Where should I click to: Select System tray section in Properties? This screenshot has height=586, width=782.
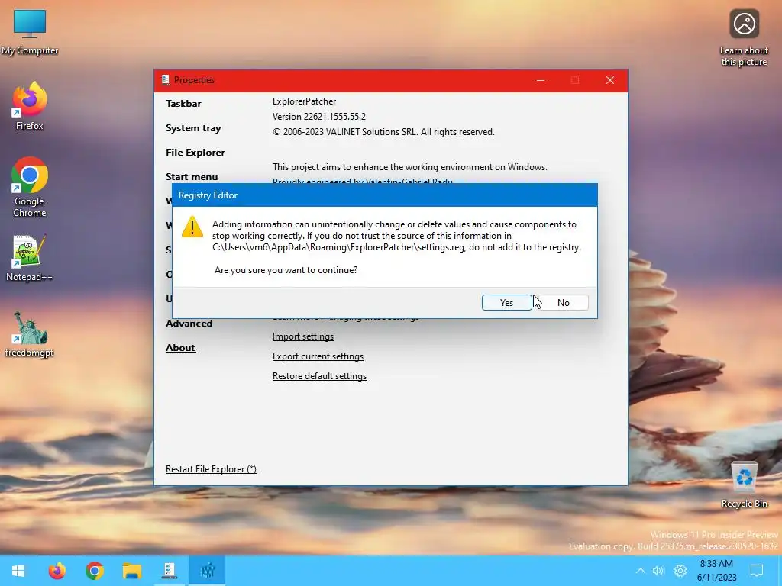[x=193, y=128]
